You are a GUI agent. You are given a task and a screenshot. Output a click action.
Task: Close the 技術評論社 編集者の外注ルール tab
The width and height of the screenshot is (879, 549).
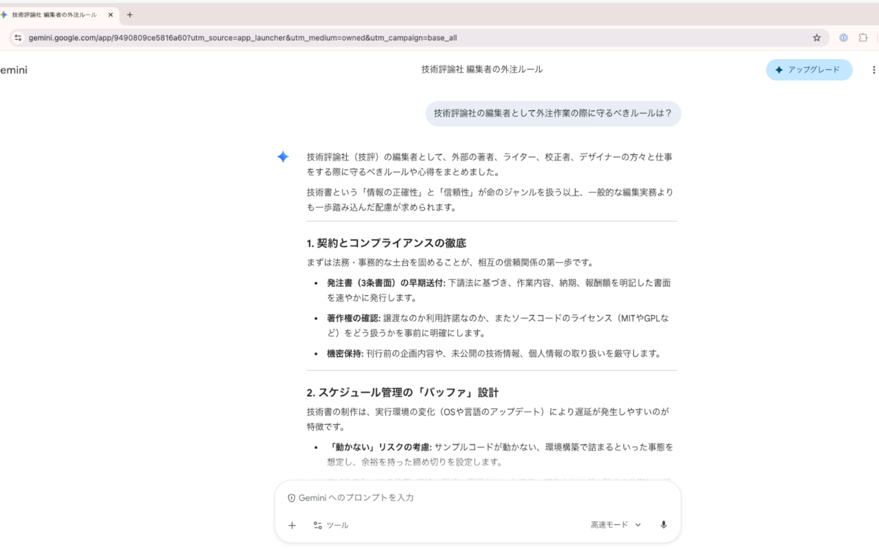pos(111,14)
